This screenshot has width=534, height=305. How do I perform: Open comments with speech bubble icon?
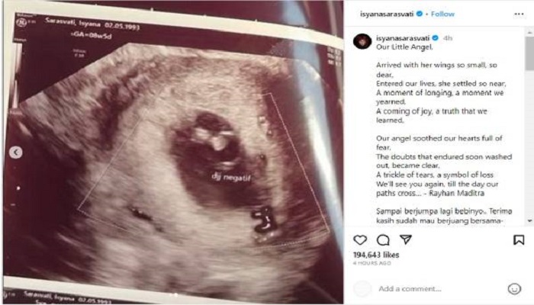pyautogui.click(x=383, y=240)
